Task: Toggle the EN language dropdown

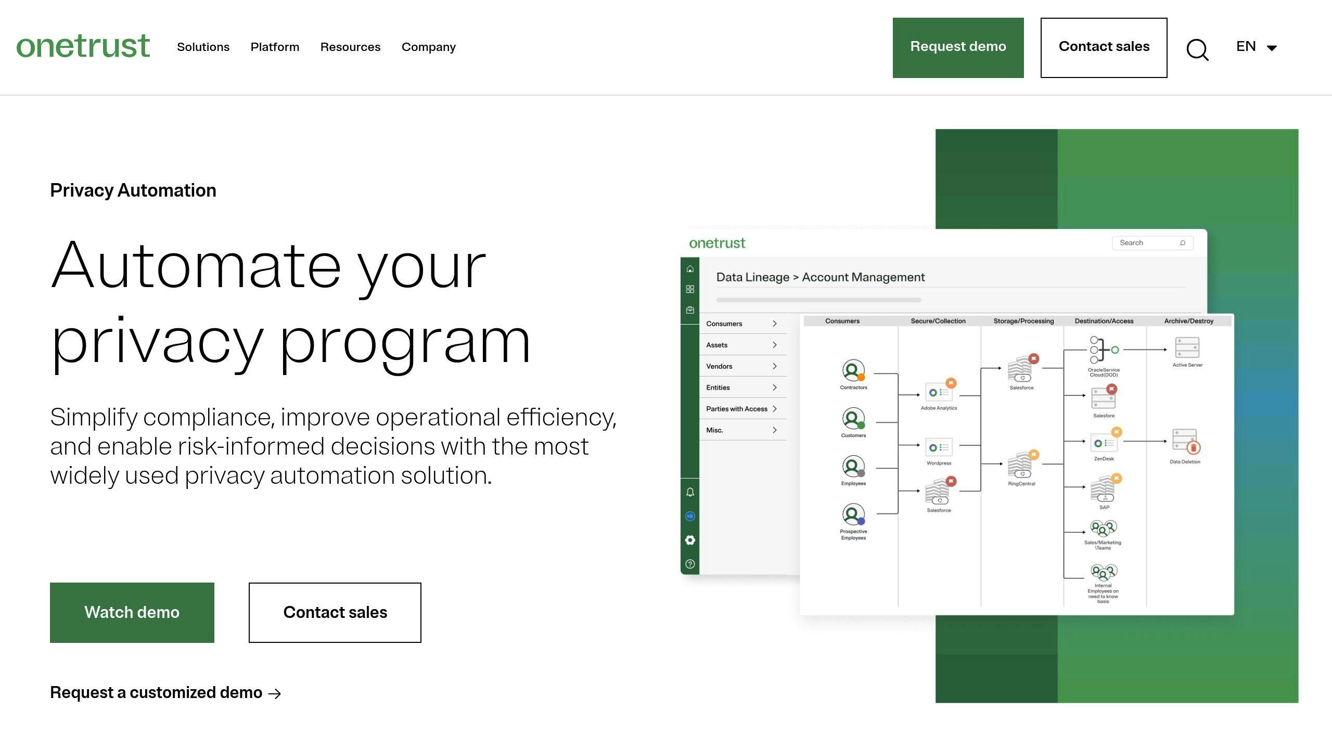Action: click(1257, 47)
